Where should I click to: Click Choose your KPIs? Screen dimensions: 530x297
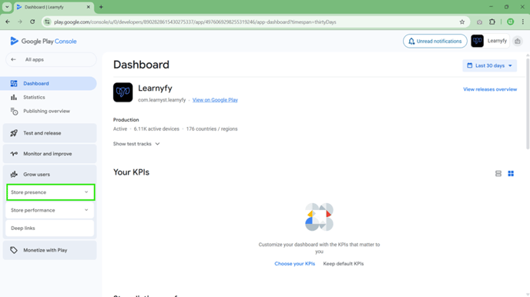(x=295, y=264)
